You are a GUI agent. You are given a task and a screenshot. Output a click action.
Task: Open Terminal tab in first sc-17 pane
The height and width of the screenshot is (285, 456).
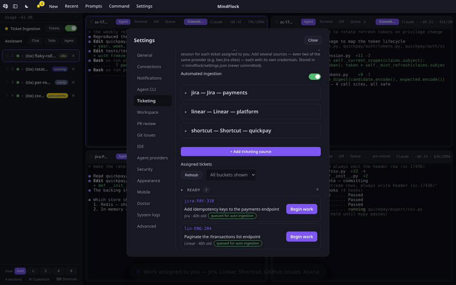[x=141, y=22]
